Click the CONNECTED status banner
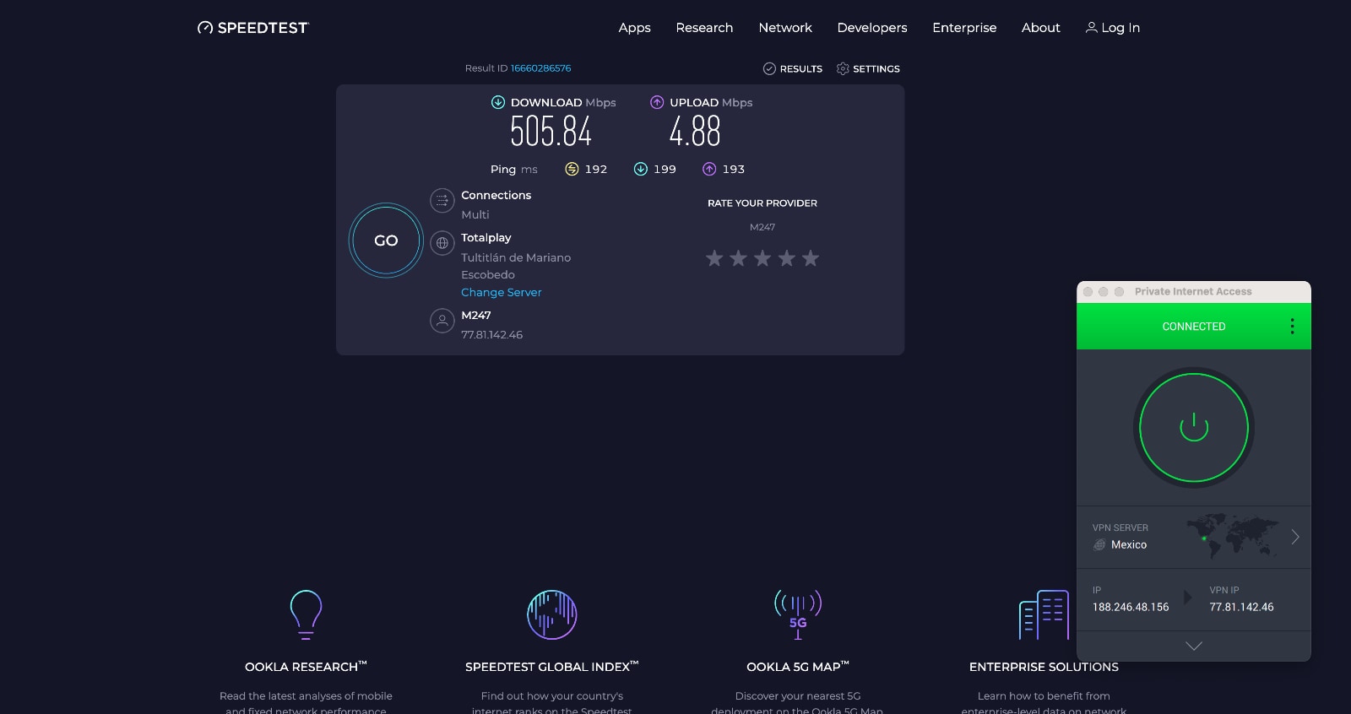Viewport: 1351px width, 714px height. pyautogui.click(x=1194, y=327)
